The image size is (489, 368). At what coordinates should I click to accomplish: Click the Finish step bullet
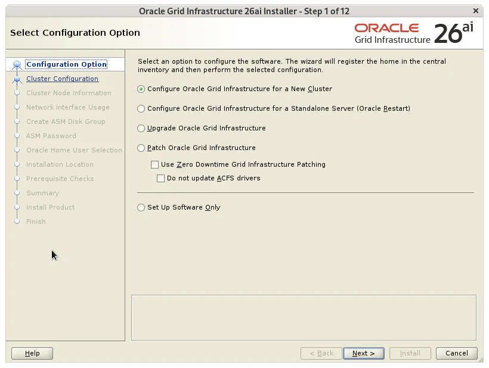(x=17, y=222)
